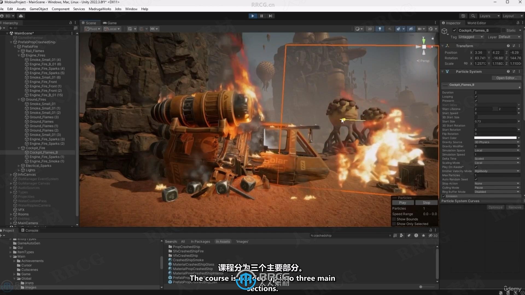Open the Component menu
Screen dimensions: 525x295
click(60, 9)
